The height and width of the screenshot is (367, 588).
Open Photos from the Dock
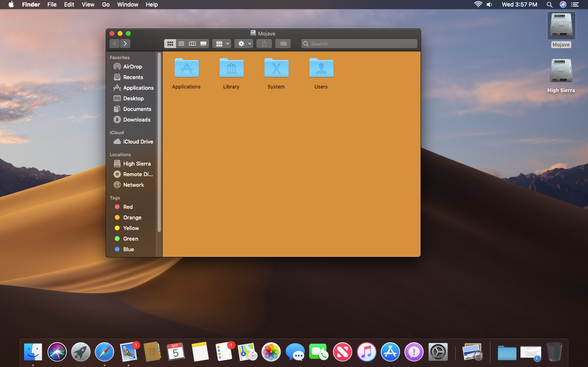[271, 352]
